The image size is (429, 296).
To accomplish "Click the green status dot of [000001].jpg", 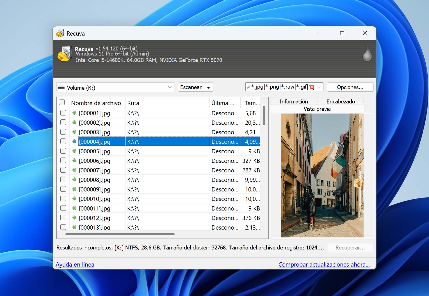I will point(74,113).
